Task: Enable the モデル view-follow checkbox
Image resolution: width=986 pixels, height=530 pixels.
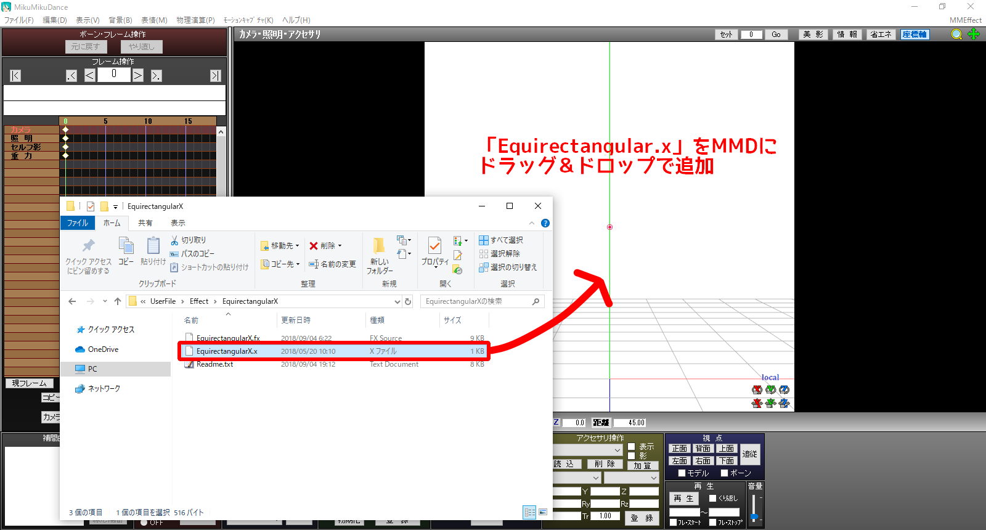Action: coord(682,473)
